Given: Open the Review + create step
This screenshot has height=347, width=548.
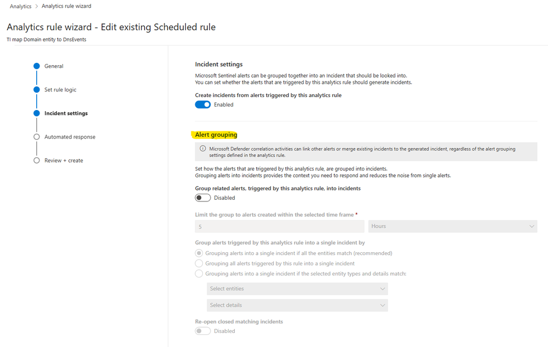Looking at the screenshot, I should (64, 160).
